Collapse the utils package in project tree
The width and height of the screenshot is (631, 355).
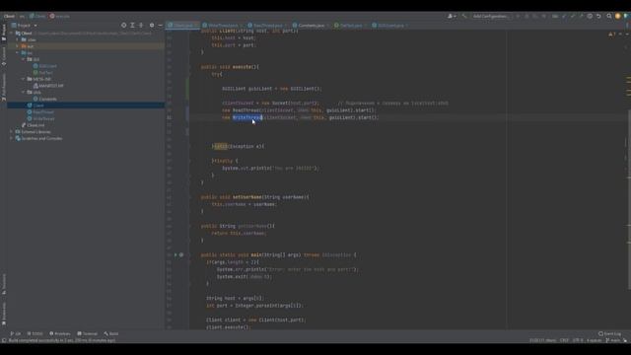pos(23,92)
